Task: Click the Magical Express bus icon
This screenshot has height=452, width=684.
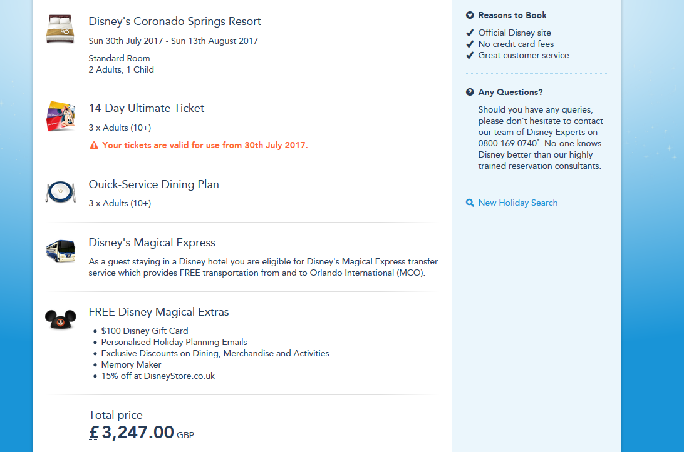Action: [60, 251]
